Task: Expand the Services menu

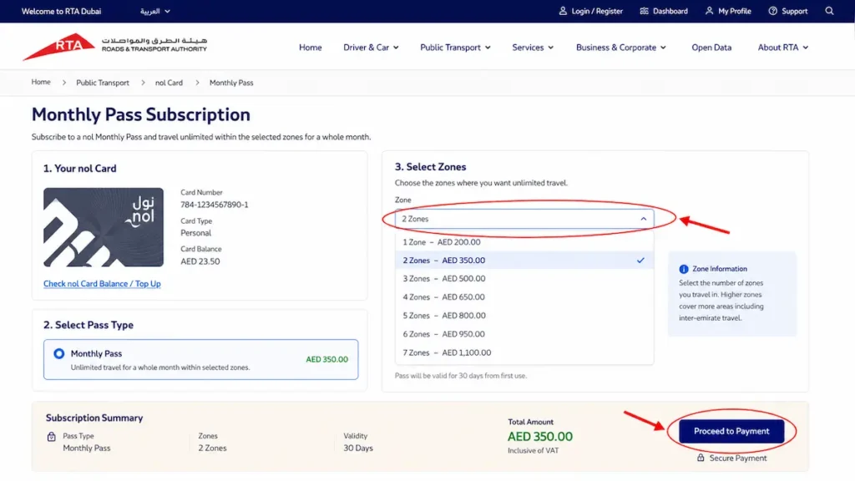Action: coord(533,48)
